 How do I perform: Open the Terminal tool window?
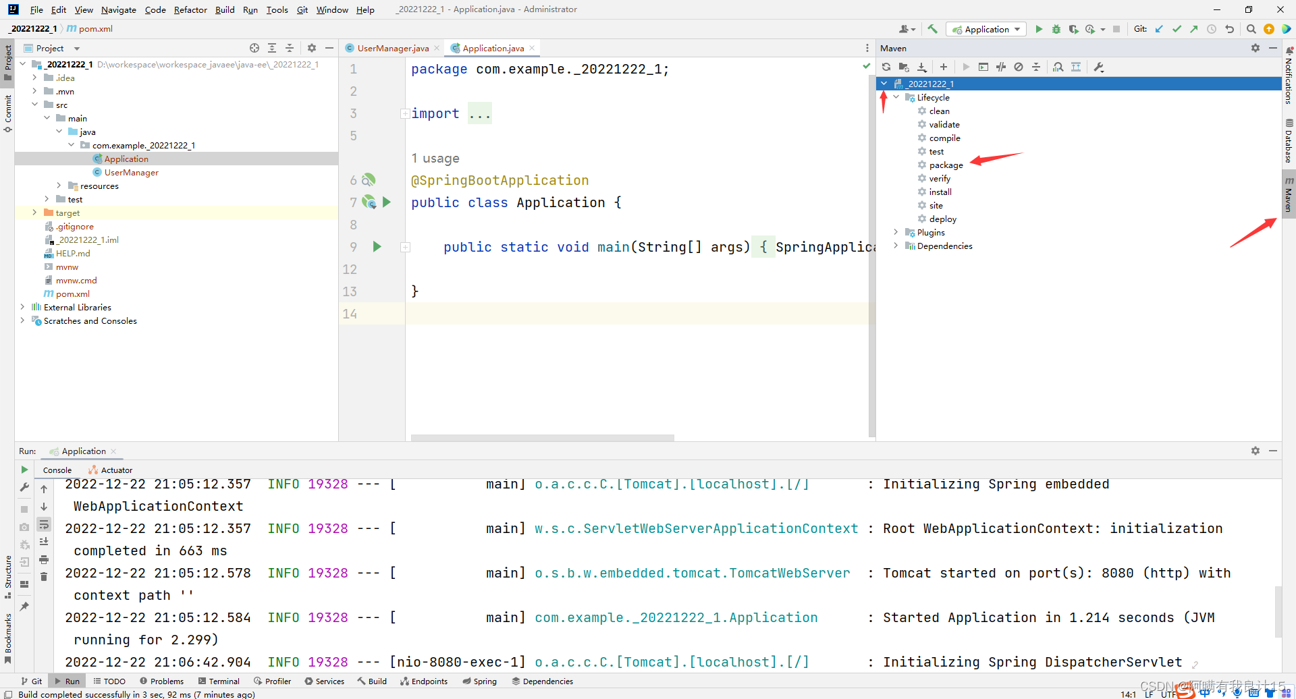pyautogui.click(x=219, y=681)
